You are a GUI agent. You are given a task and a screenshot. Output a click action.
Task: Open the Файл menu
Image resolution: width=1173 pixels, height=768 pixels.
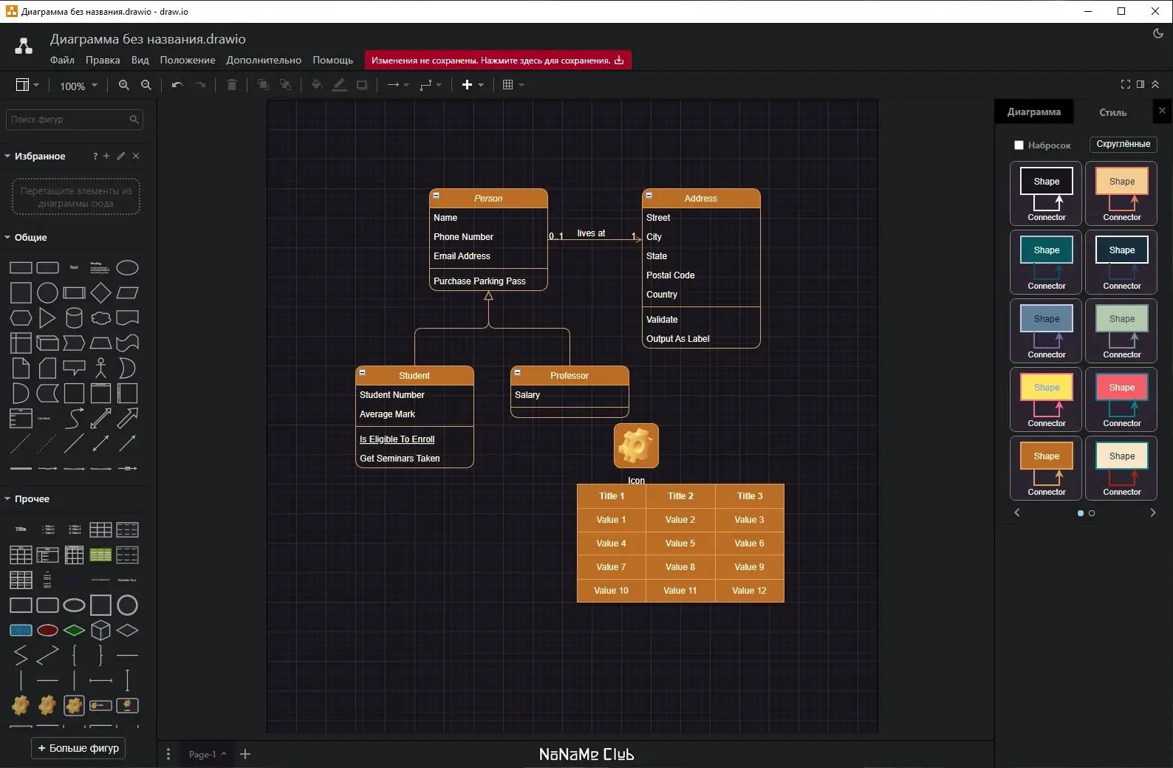click(62, 61)
